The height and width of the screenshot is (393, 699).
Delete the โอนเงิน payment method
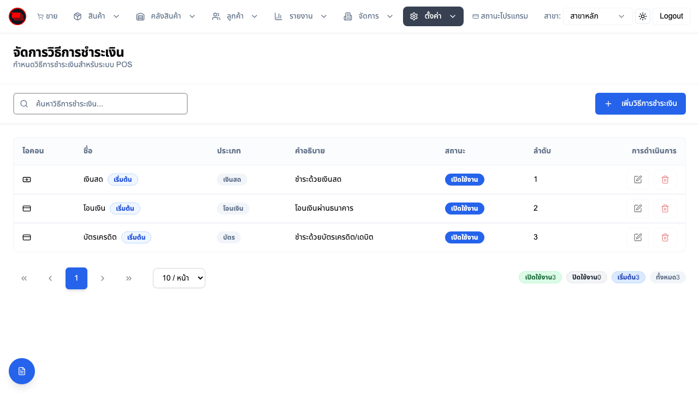pyautogui.click(x=665, y=209)
